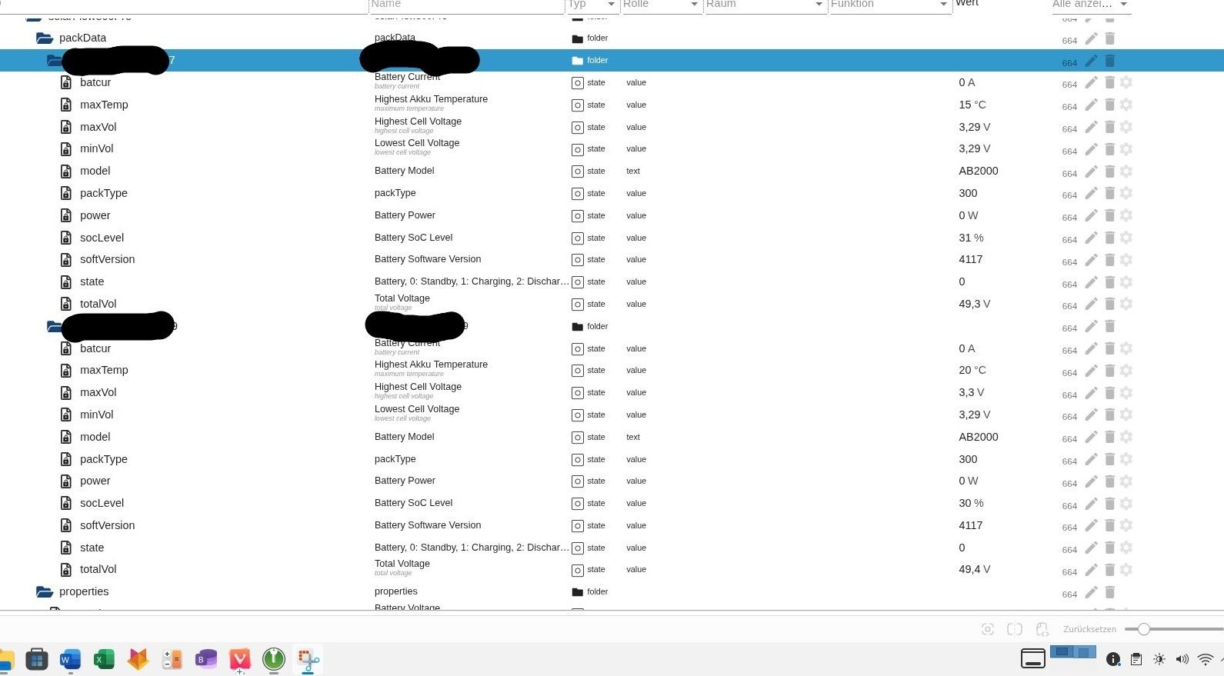The height and width of the screenshot is (676, 1224).
Task: Edit the maxTemp object showing 15 °C
Action: 1091,105
